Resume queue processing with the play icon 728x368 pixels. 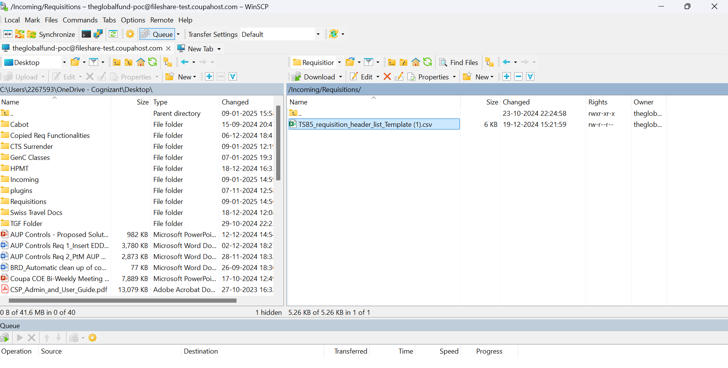coord(19,337)
